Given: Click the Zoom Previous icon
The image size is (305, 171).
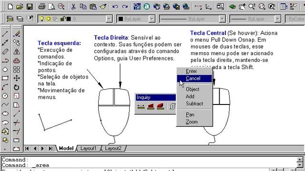Looking at the screenshot, I should [272, 7].
